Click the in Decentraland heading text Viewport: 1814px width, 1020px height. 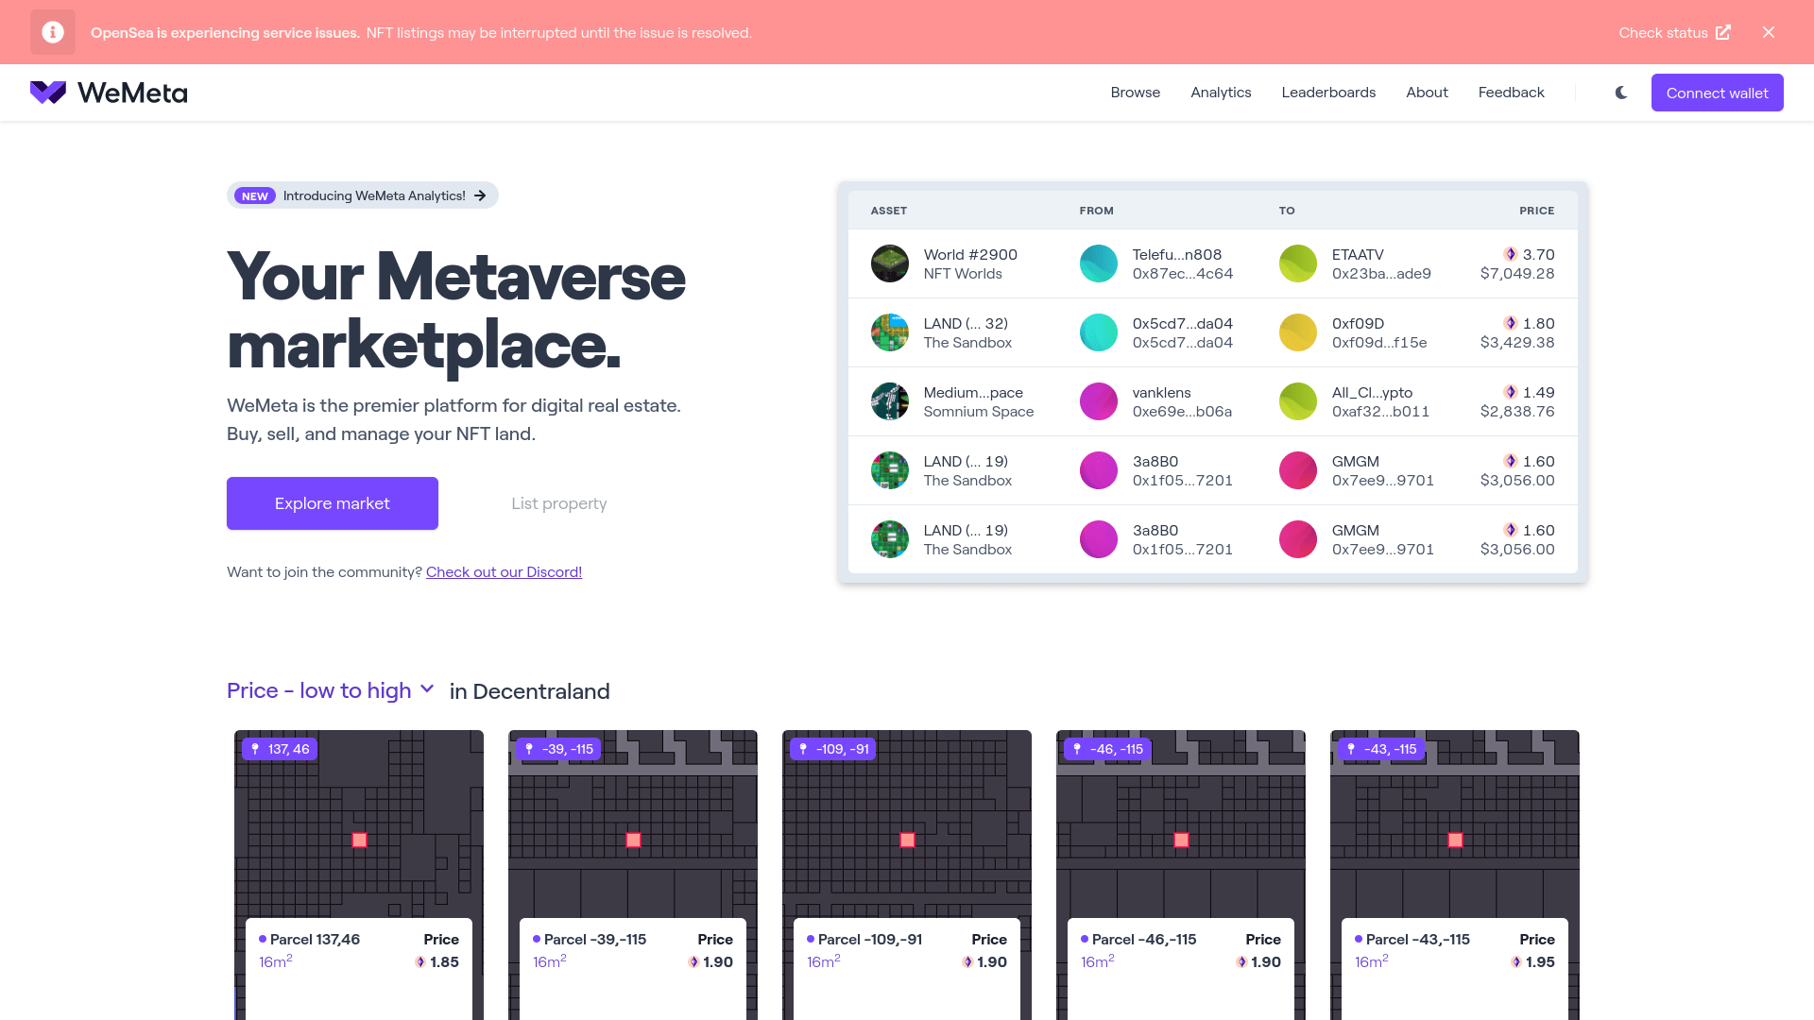[x=529, y=691]
